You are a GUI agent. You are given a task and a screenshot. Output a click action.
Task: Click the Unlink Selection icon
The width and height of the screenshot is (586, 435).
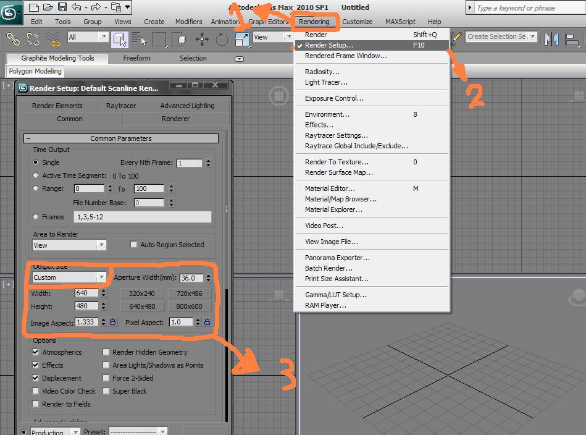33,38
